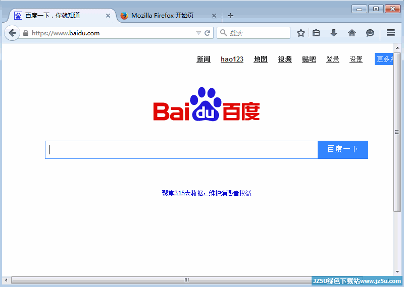The width and height of the screenshot is (404, 287).
Task: Click the vertical scrollbar down arrow
Action: (x=397, y=272)
